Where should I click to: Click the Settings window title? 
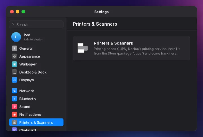point(101,12)
